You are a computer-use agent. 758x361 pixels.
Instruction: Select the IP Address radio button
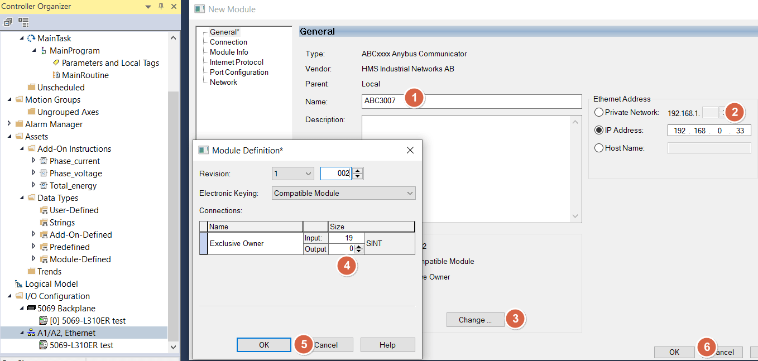[599, 130]
